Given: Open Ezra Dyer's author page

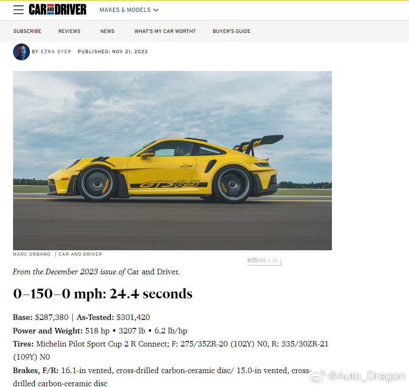Looking at the screenshot, I should [x=56, y=52].
